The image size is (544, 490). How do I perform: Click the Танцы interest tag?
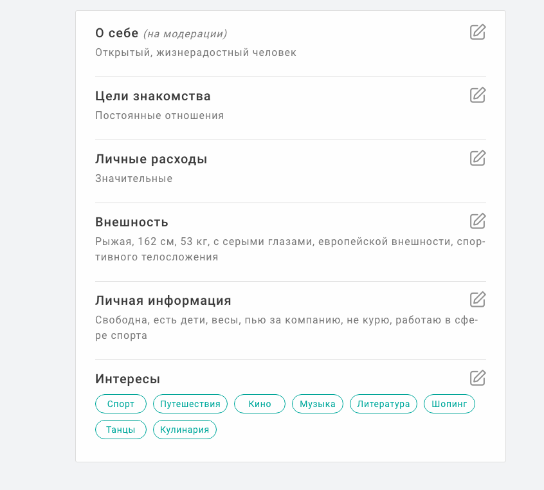(121, 430)
